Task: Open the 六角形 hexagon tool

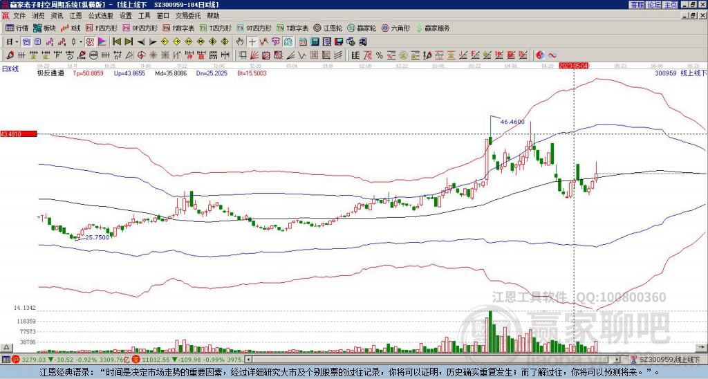Action: [x=395, y=28]
